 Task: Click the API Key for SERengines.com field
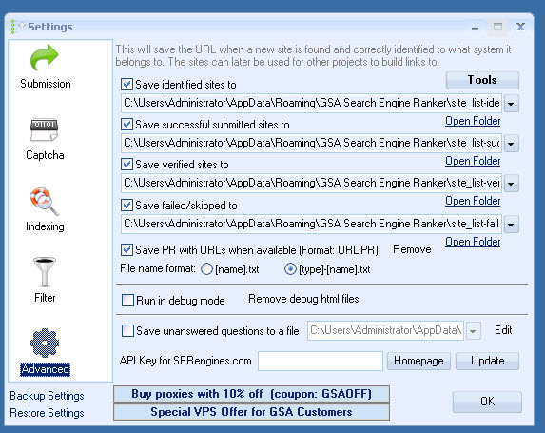[321, 361]
